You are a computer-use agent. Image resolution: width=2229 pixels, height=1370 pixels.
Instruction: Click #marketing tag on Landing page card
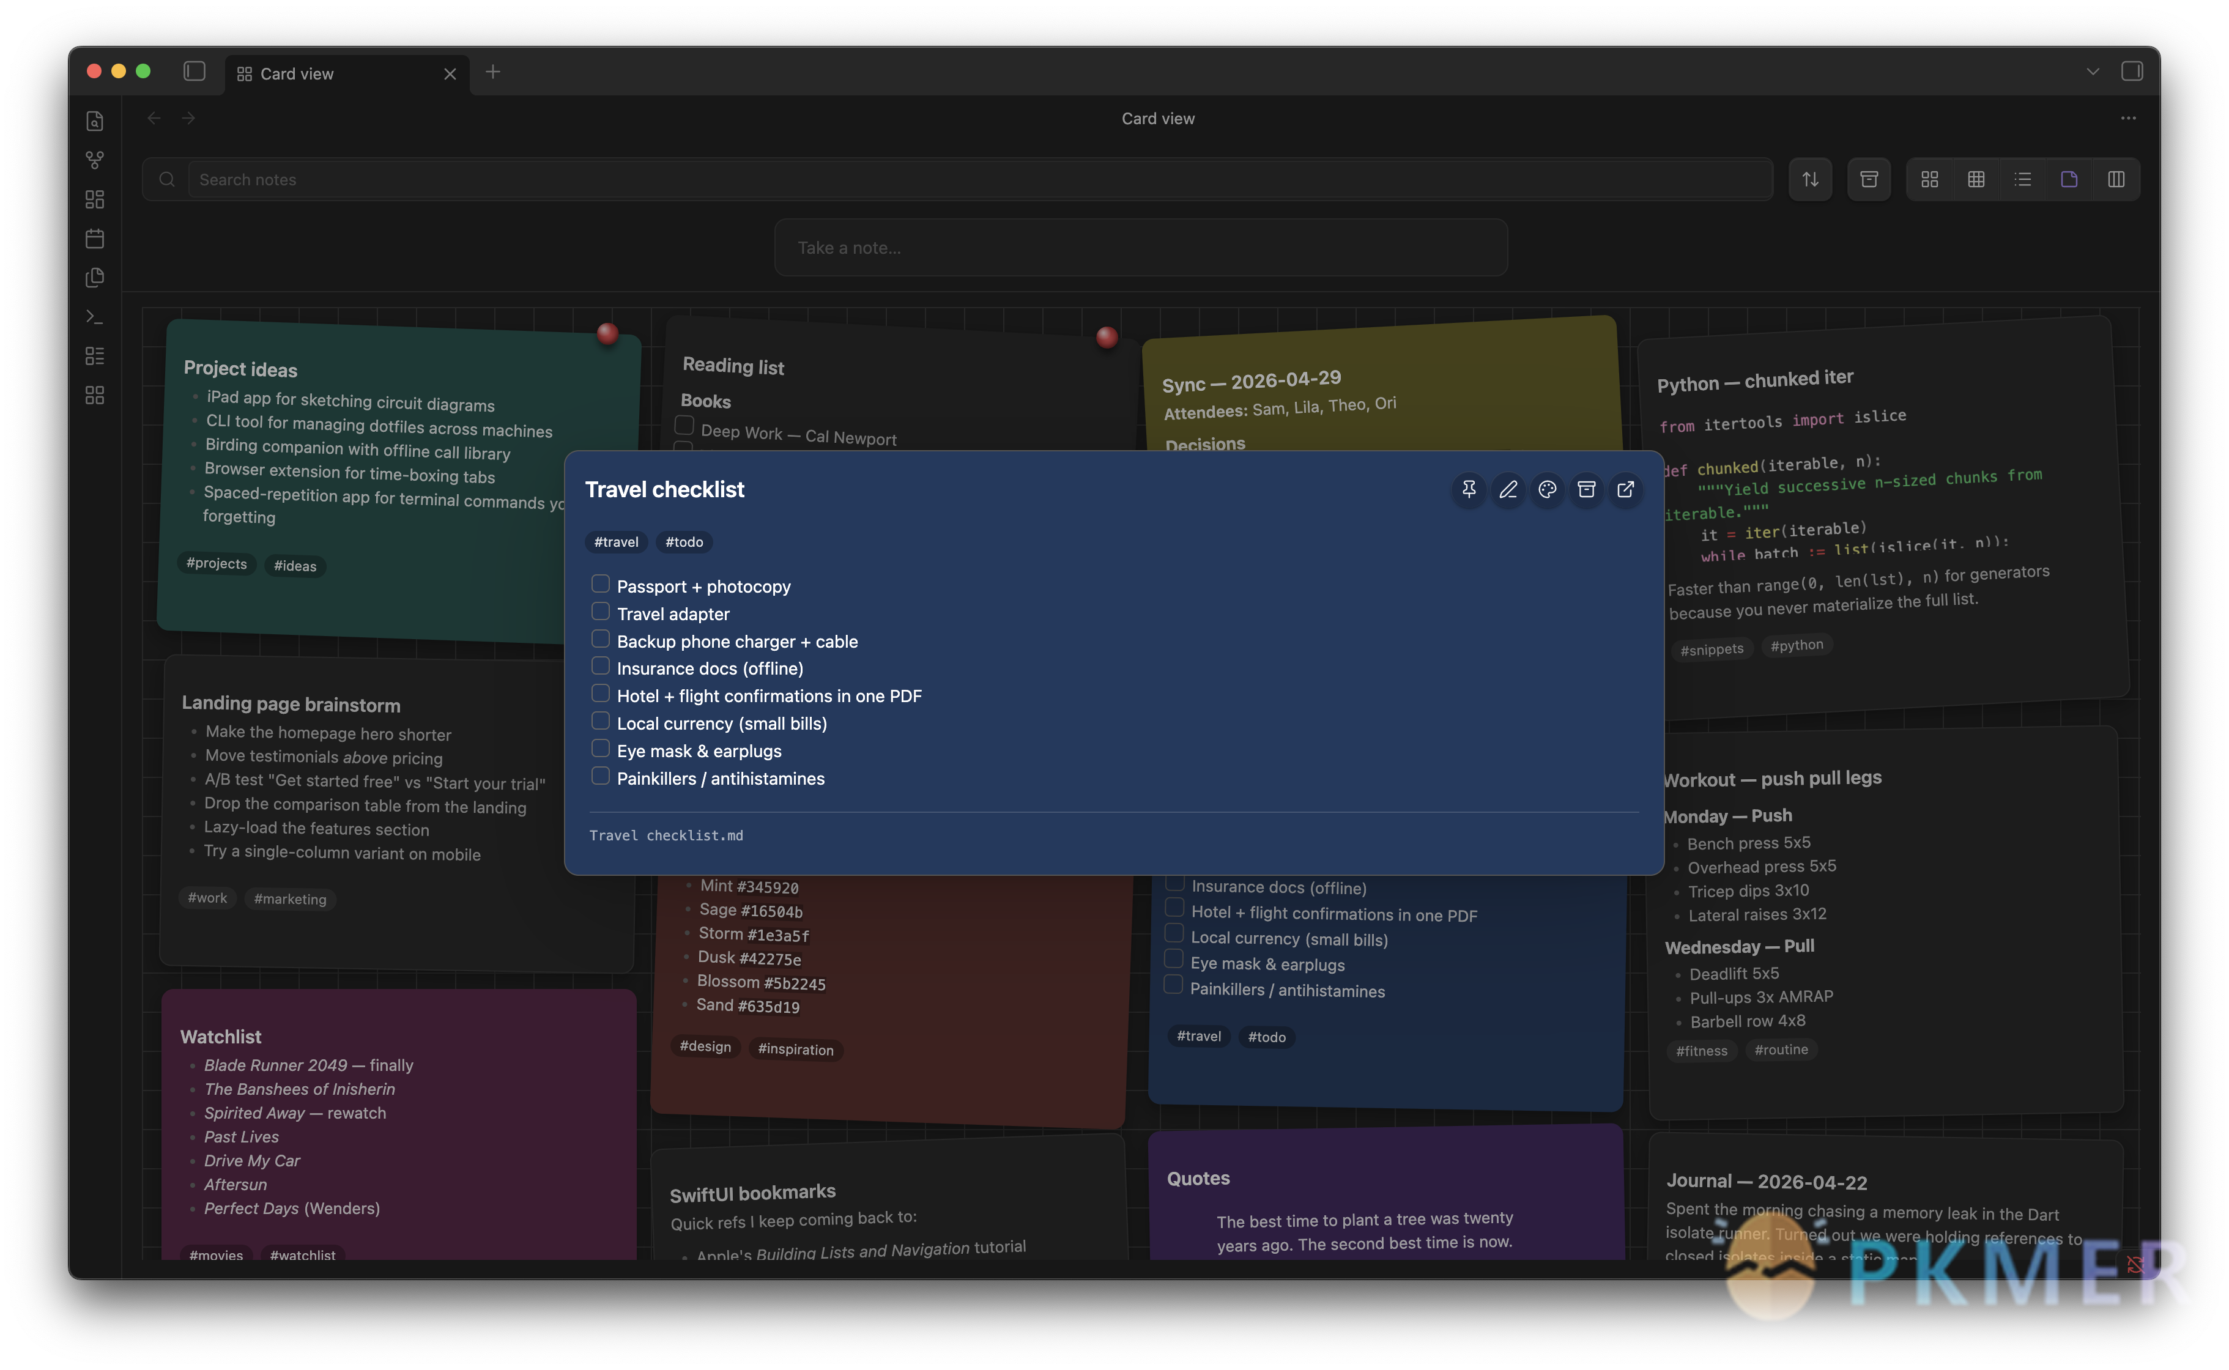tap(290, 899)
